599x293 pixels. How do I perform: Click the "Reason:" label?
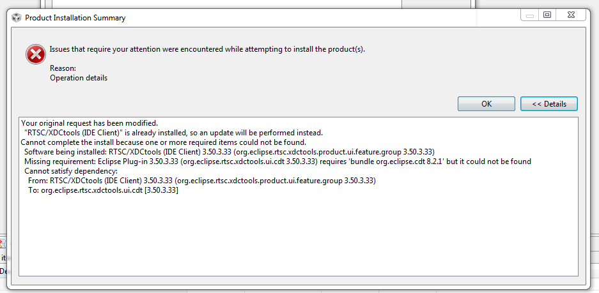click(63, 68)
